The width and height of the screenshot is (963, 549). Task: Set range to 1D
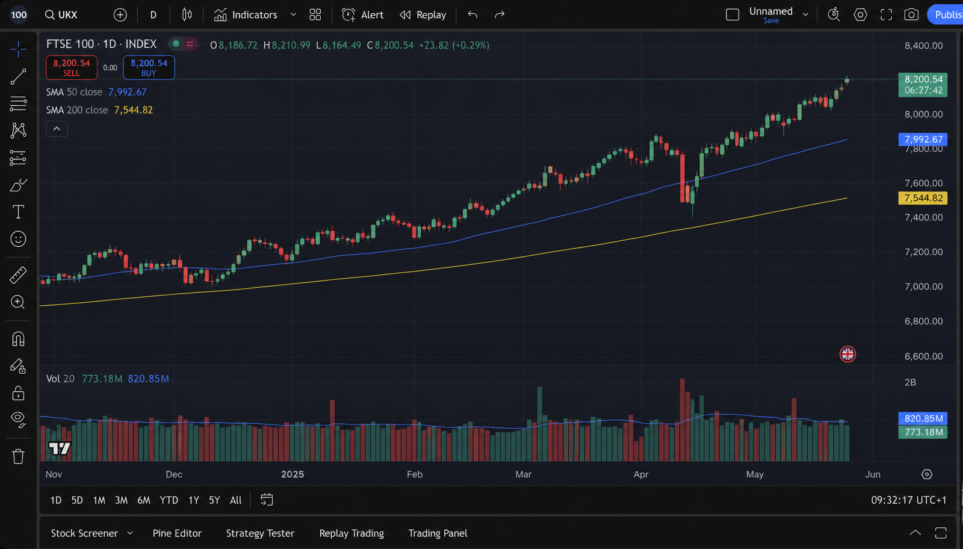(56, 500)
